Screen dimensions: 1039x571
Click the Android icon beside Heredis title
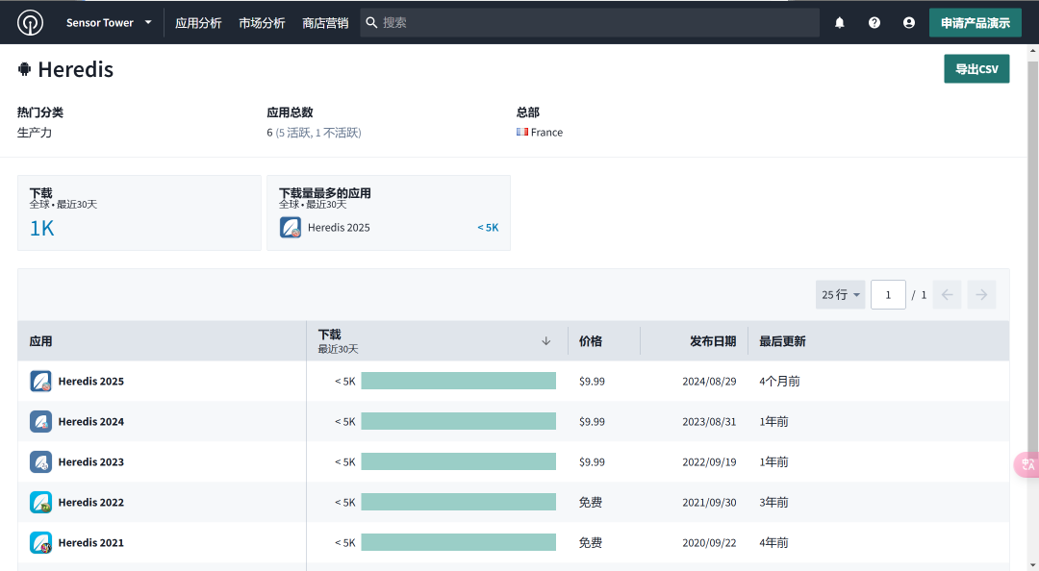pos(24,69)
